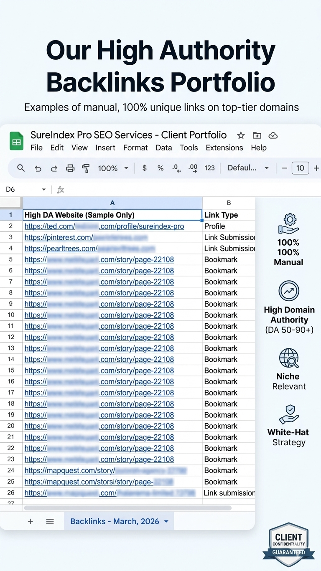Print the spreadsheet
321x571 pixels.
coord(70,168)
